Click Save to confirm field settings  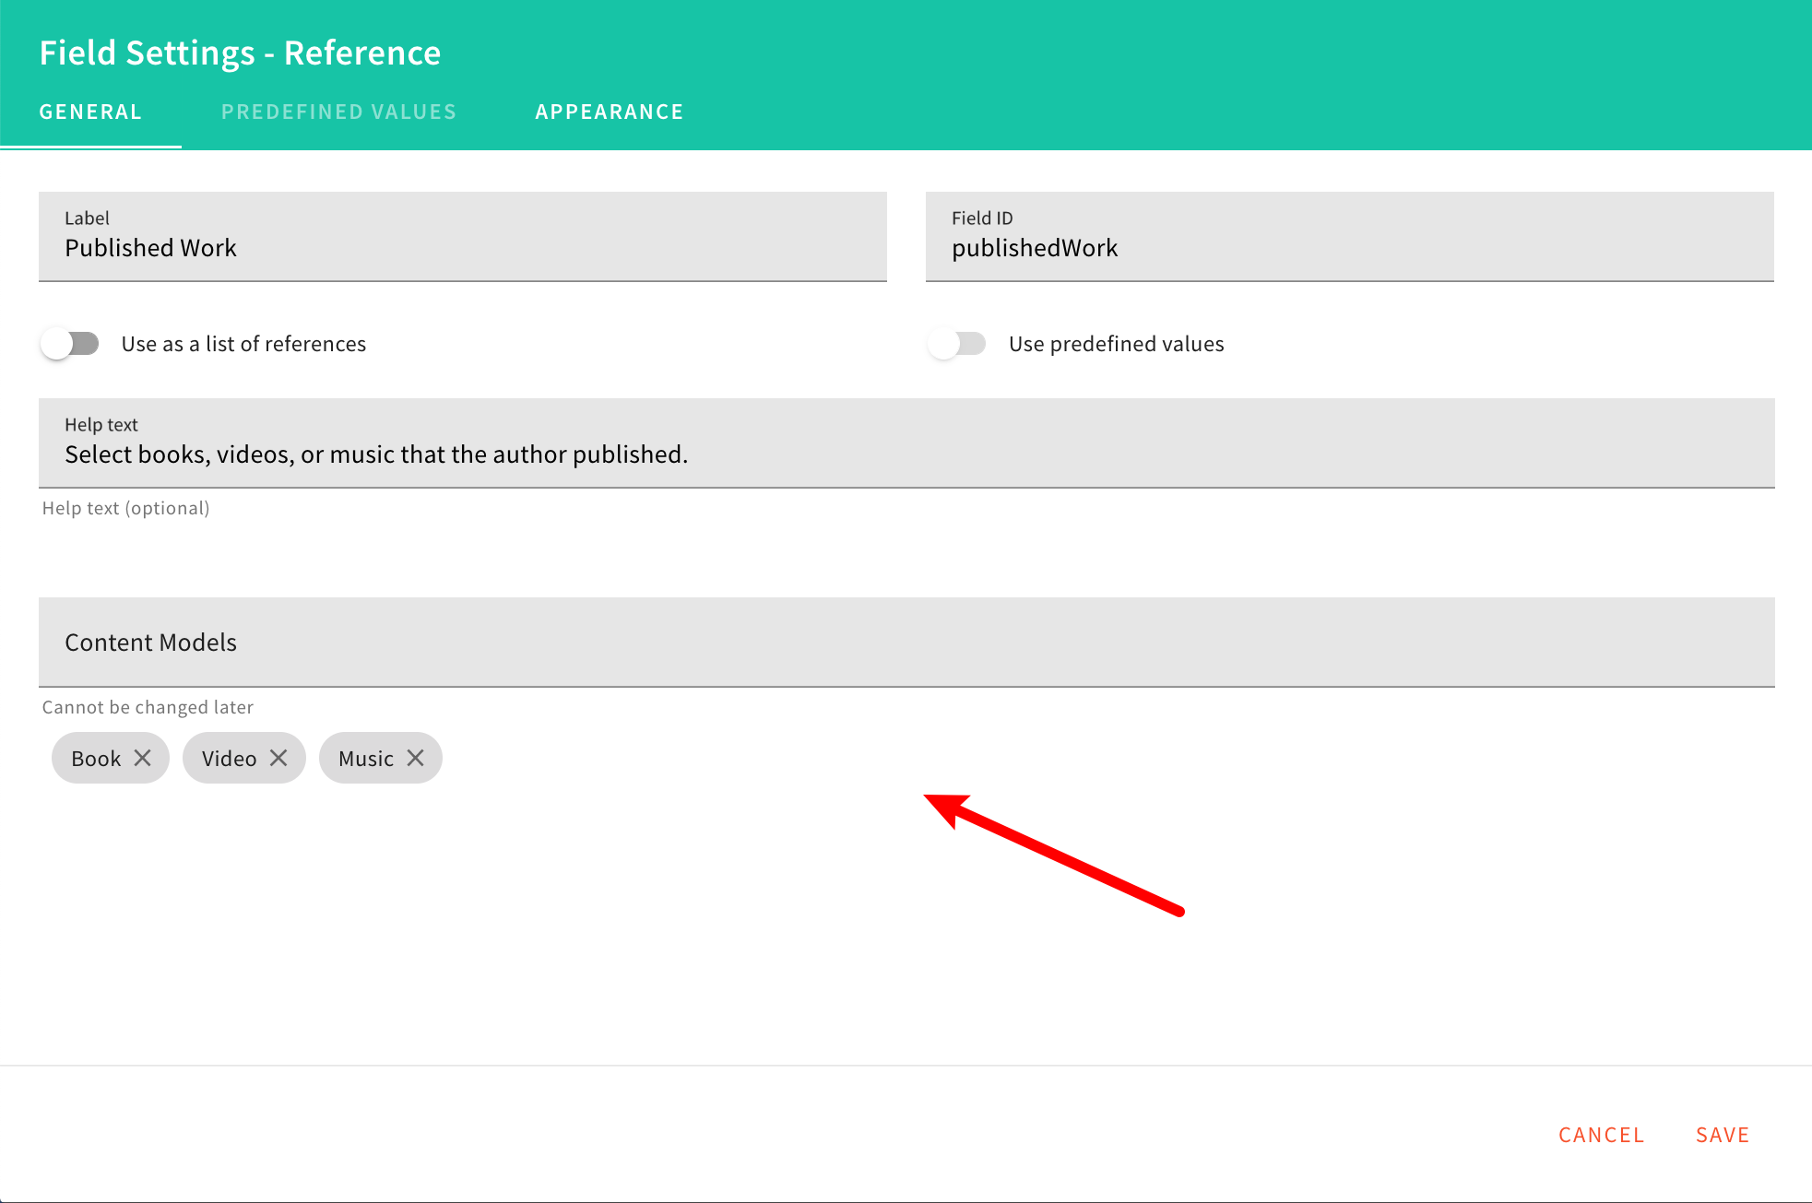click(x=1721, y=1134)
